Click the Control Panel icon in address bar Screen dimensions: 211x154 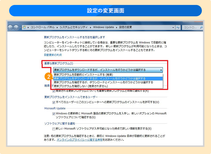point(24,27)
